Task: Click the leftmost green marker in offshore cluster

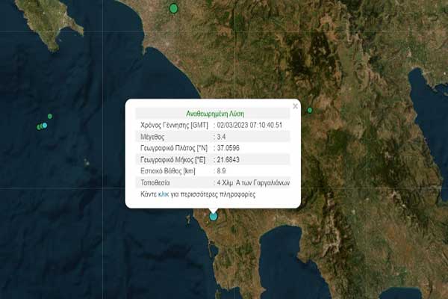Action: point(39,127)
